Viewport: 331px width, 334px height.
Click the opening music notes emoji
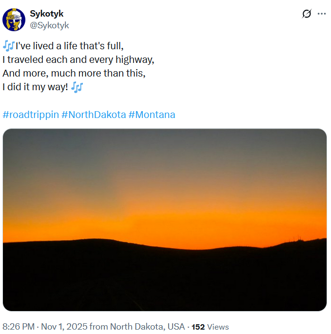(8, 46)
